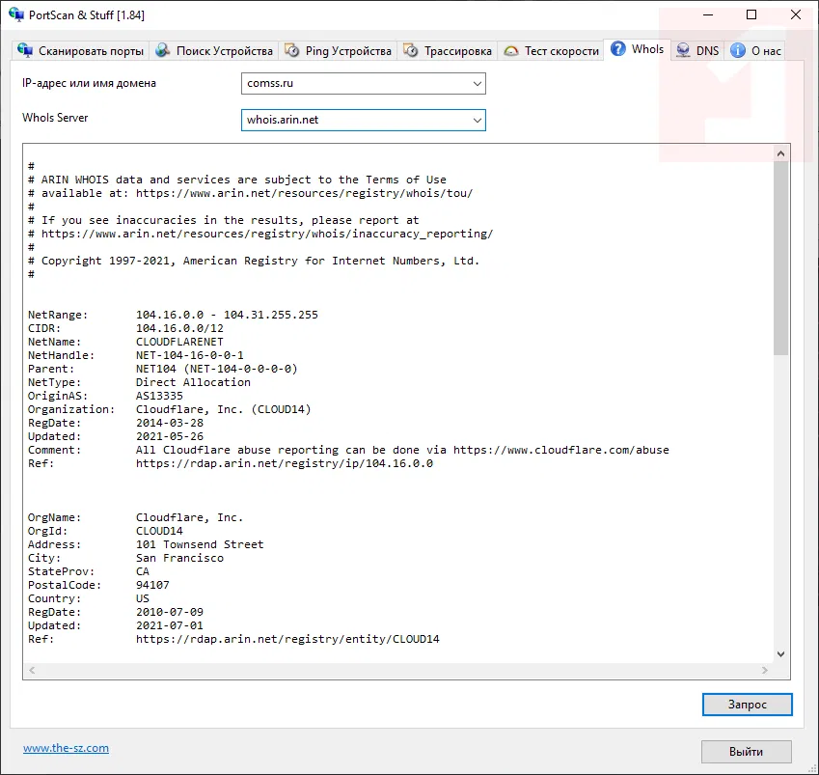Click the Country value US
Screen dimensions: 819x775
pyautogui.click(x=143, y=598)
